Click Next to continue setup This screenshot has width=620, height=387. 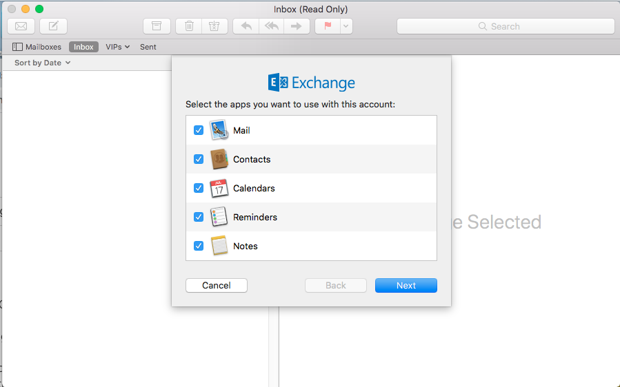click(x=406, y=286)
